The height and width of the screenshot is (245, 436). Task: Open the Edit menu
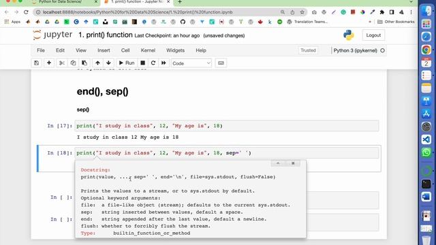click(60, 50)
